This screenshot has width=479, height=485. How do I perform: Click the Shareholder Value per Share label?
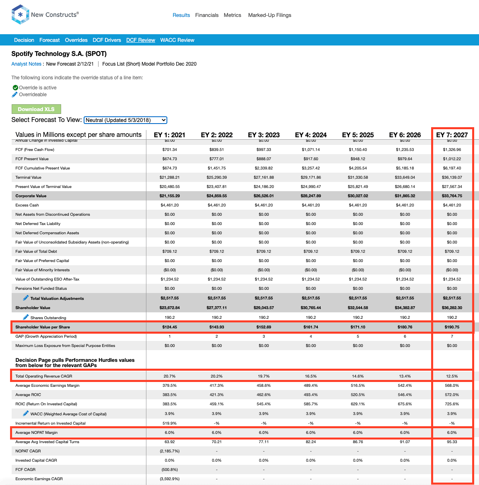tap(43, 327)
